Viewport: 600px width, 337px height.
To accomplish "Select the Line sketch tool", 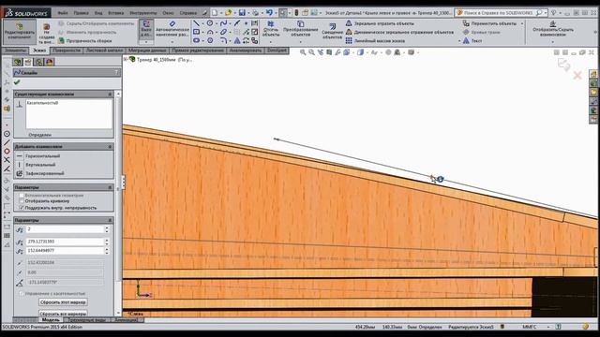I will click(196, 23).
